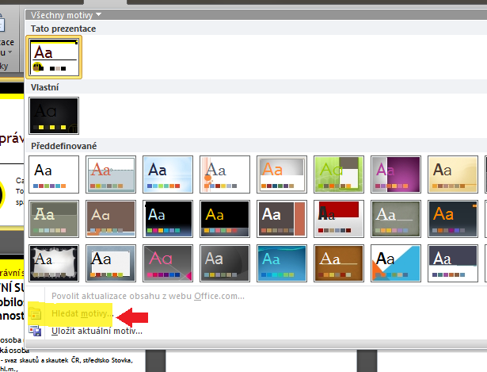Click the floppy disk save-theme icon

[x=36, y=331]
